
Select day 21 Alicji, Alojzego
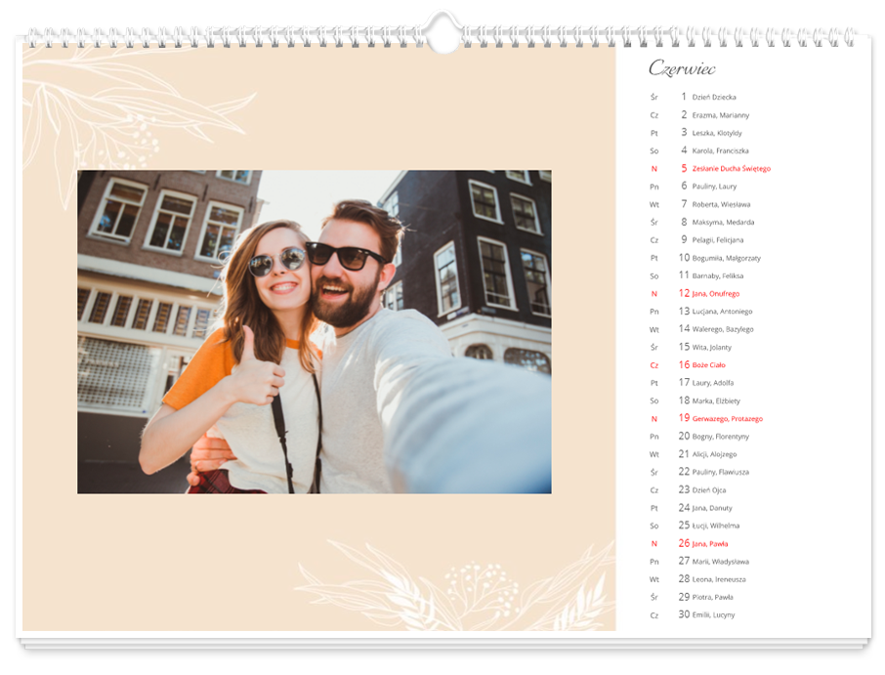click(714, 454)
